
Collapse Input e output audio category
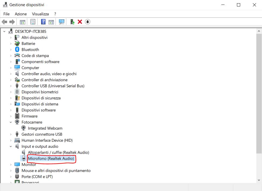tap(11, 146)
